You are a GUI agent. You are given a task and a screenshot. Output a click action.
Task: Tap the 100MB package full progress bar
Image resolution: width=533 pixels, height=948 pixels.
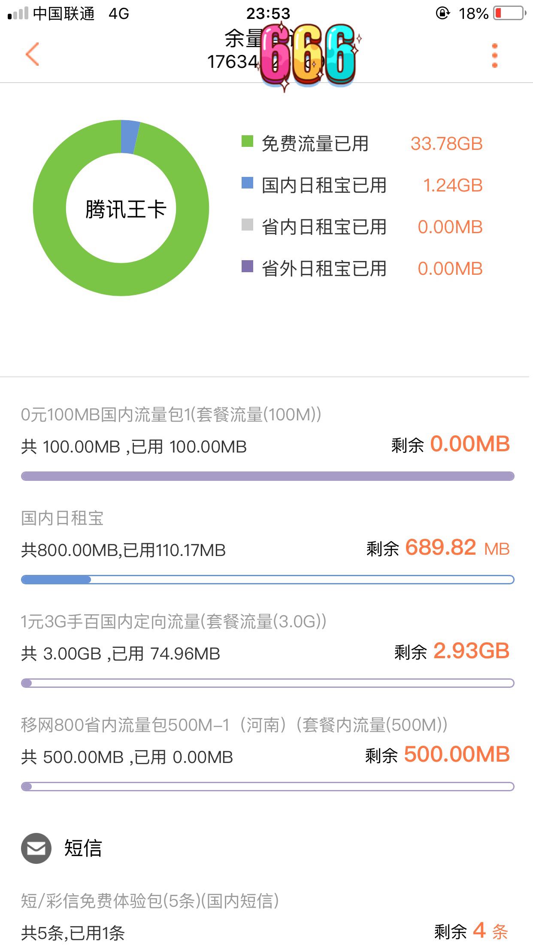pos(267,476)
